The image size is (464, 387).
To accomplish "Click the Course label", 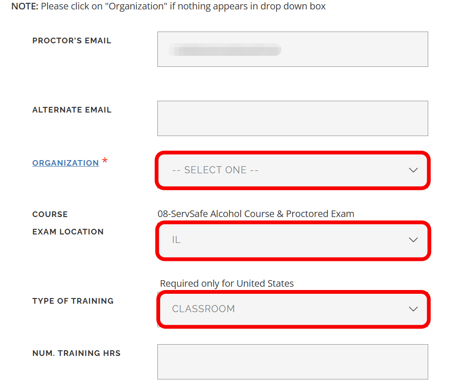I will pos(50,214).
